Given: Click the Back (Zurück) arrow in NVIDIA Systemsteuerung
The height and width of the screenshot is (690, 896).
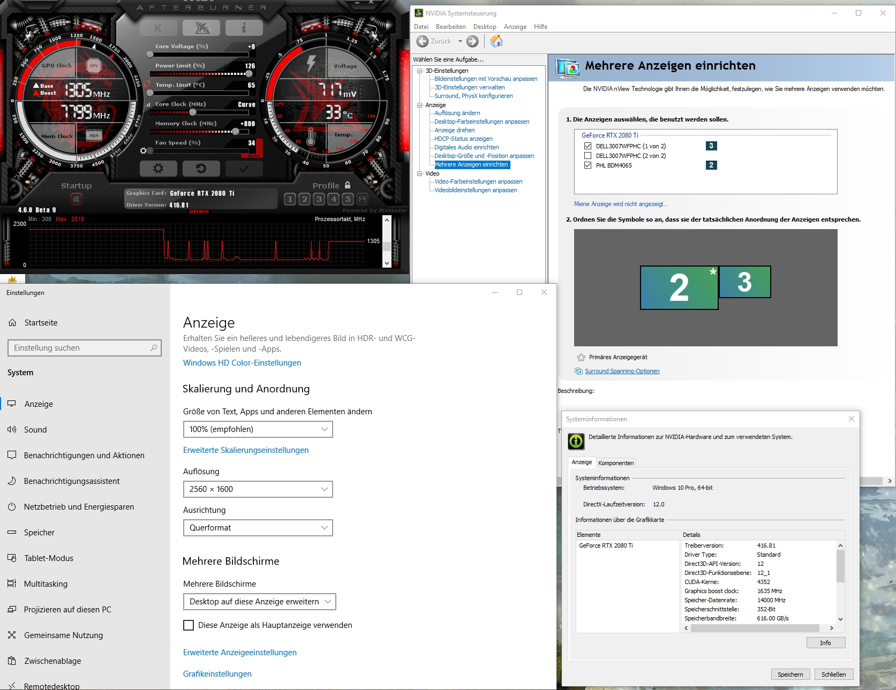Looking at the screenshot, I should pos(423,41).
